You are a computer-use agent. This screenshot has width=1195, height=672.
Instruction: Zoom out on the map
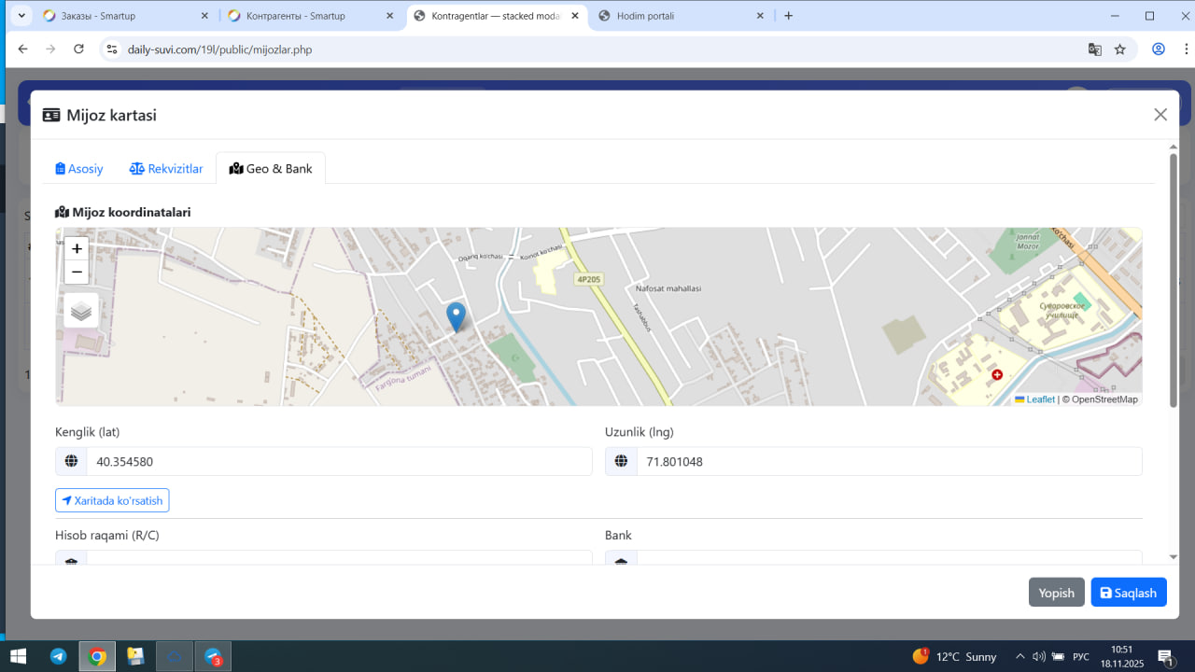(77, 273)
